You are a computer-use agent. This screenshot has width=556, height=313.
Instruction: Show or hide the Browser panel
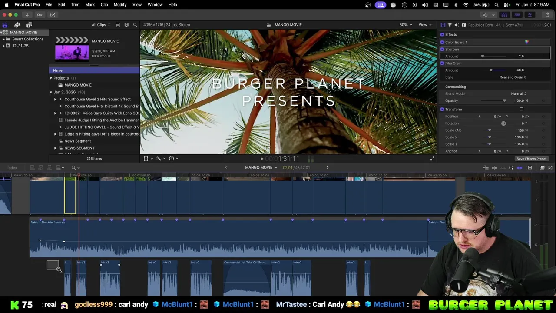pos(504,15)
